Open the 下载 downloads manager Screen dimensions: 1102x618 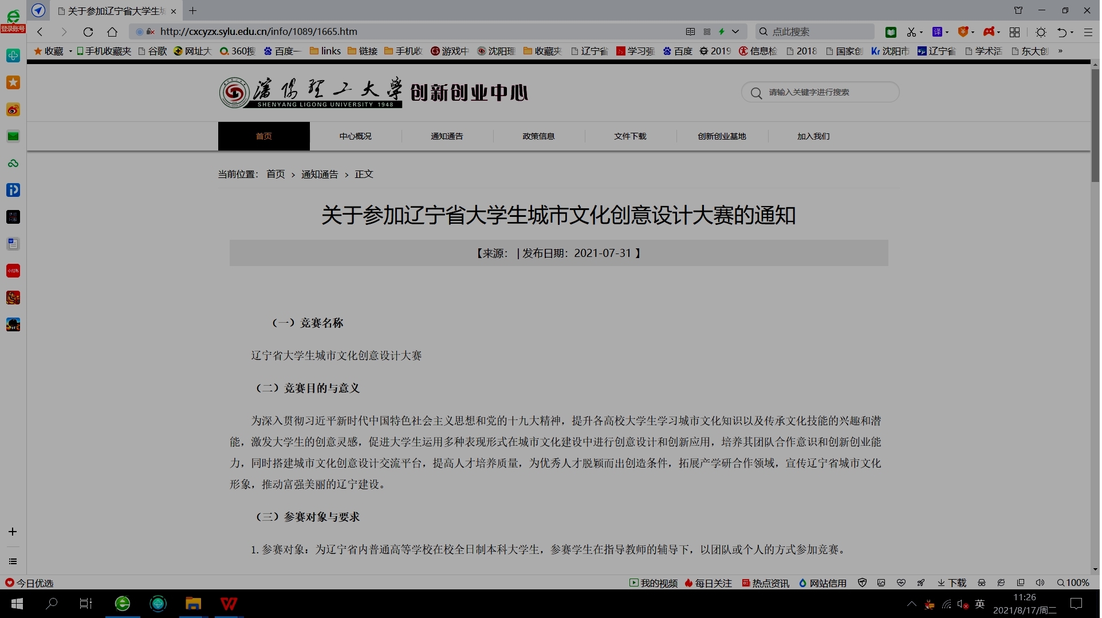click(952, 583)
